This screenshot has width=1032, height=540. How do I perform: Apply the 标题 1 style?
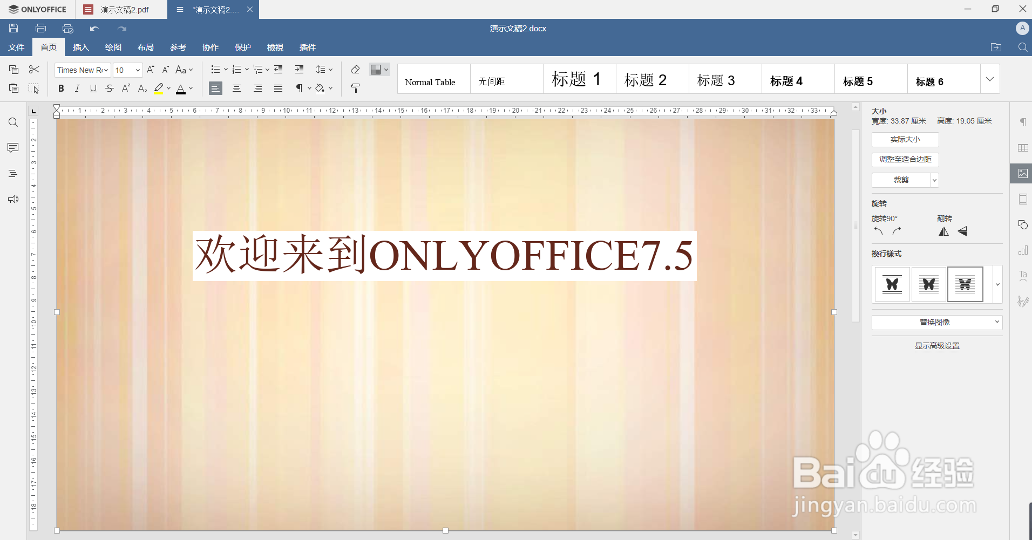click(579, 79)
